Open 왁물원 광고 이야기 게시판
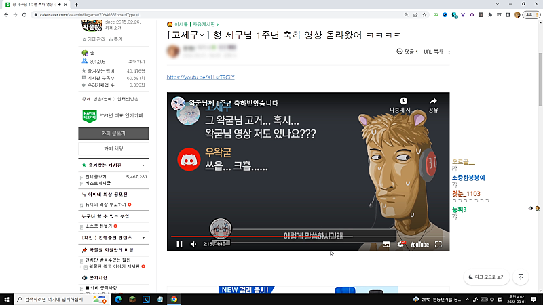This screenshot has height=305, width=543. click(x=114, y=266)
